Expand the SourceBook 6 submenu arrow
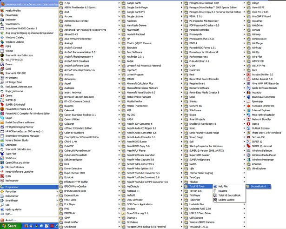Viewport: 286px width, 229px height. click(269, 187)
